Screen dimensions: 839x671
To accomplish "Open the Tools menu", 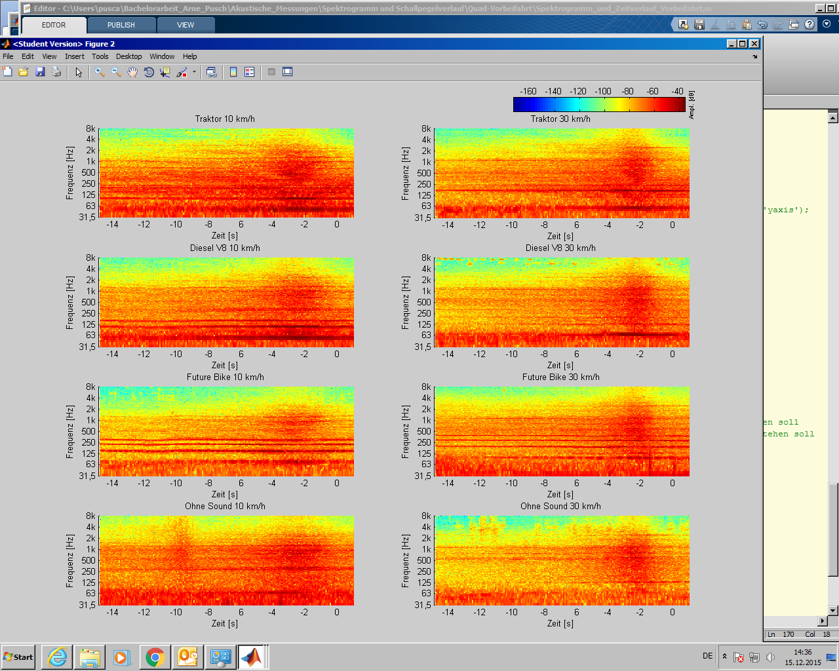I will pos(100,56).
